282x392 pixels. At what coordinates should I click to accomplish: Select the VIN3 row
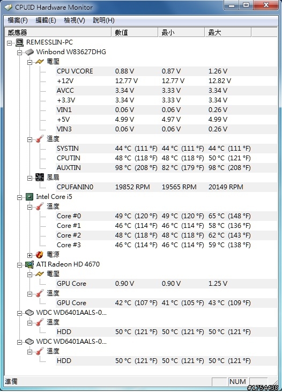(166, 129)
